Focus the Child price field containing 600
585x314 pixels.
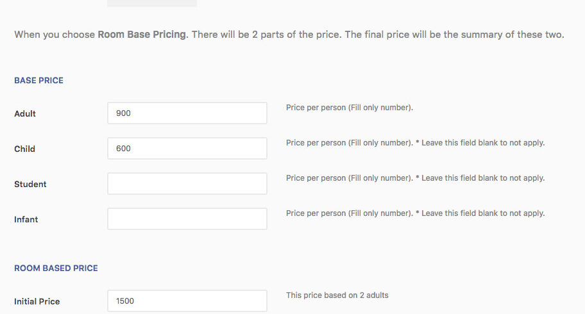click(187, 149)
